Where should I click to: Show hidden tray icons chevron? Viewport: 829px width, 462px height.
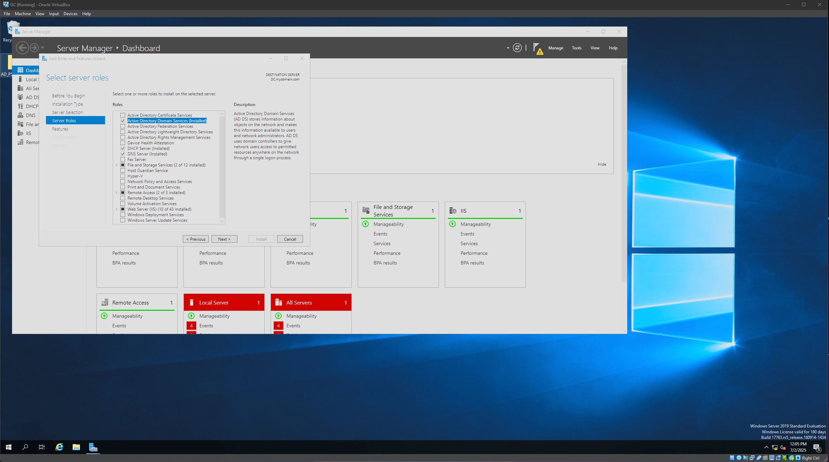coord(766,447)
